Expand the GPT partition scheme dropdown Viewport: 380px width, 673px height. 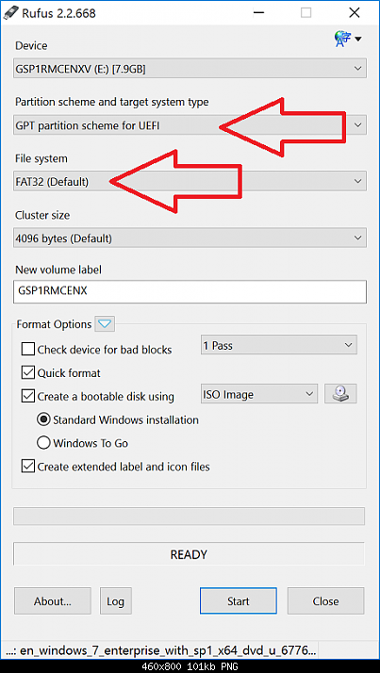tap(190, 125)
